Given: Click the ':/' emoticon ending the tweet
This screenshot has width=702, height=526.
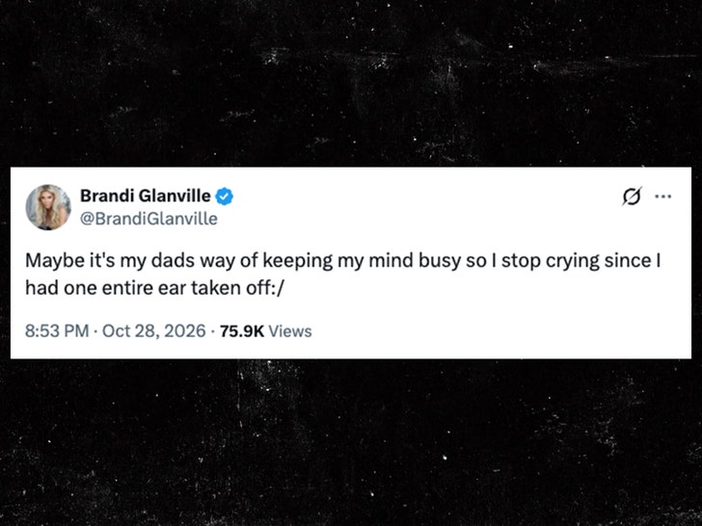Looking at the screenshot, I should [278, 288].
